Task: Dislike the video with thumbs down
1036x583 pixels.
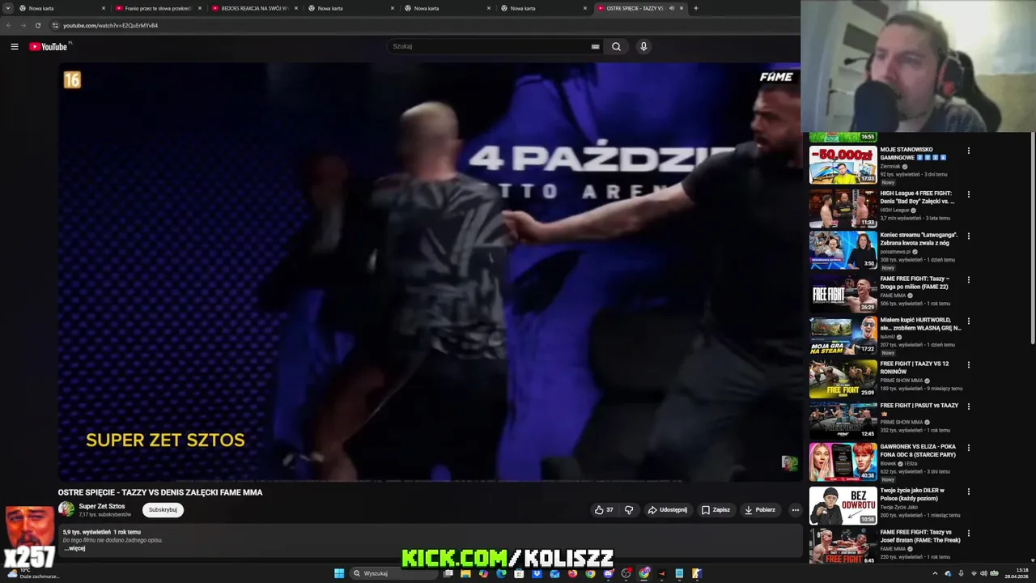Action: pos(629,510)
